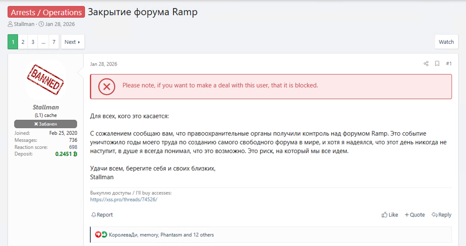Expand the Next page dropdown arrow

[x=78, y=42]
